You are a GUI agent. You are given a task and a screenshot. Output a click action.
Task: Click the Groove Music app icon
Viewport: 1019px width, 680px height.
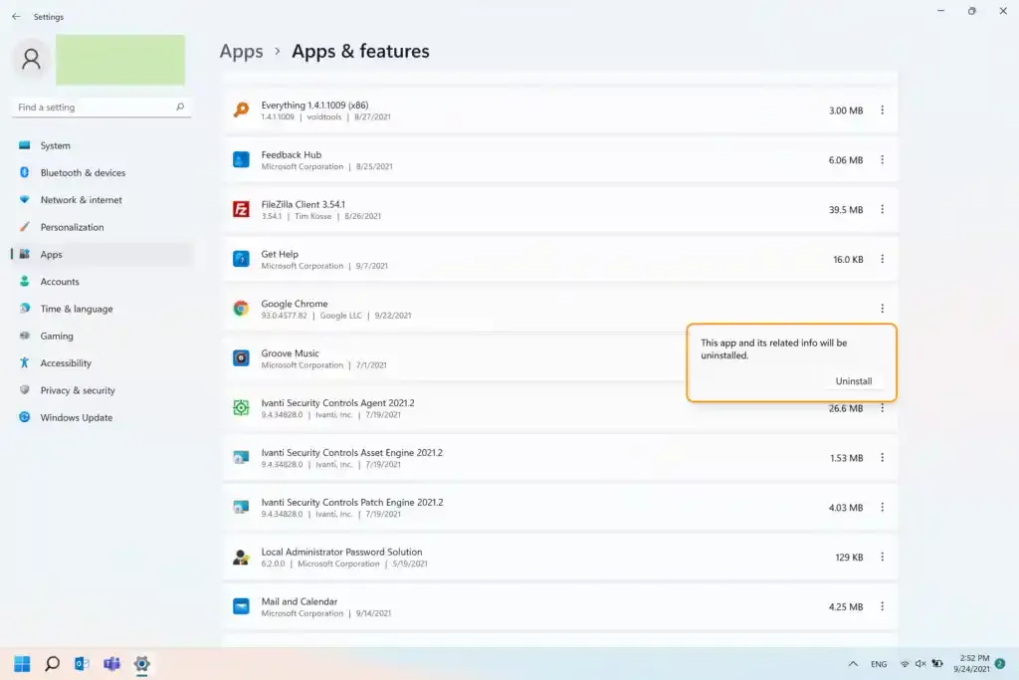pos(241,358)
